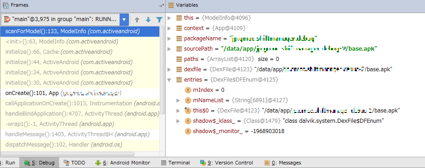This screenshot has height=168, width=425.
Task: Expand the 'dexfile' variable node
Action: click(169, 69)
